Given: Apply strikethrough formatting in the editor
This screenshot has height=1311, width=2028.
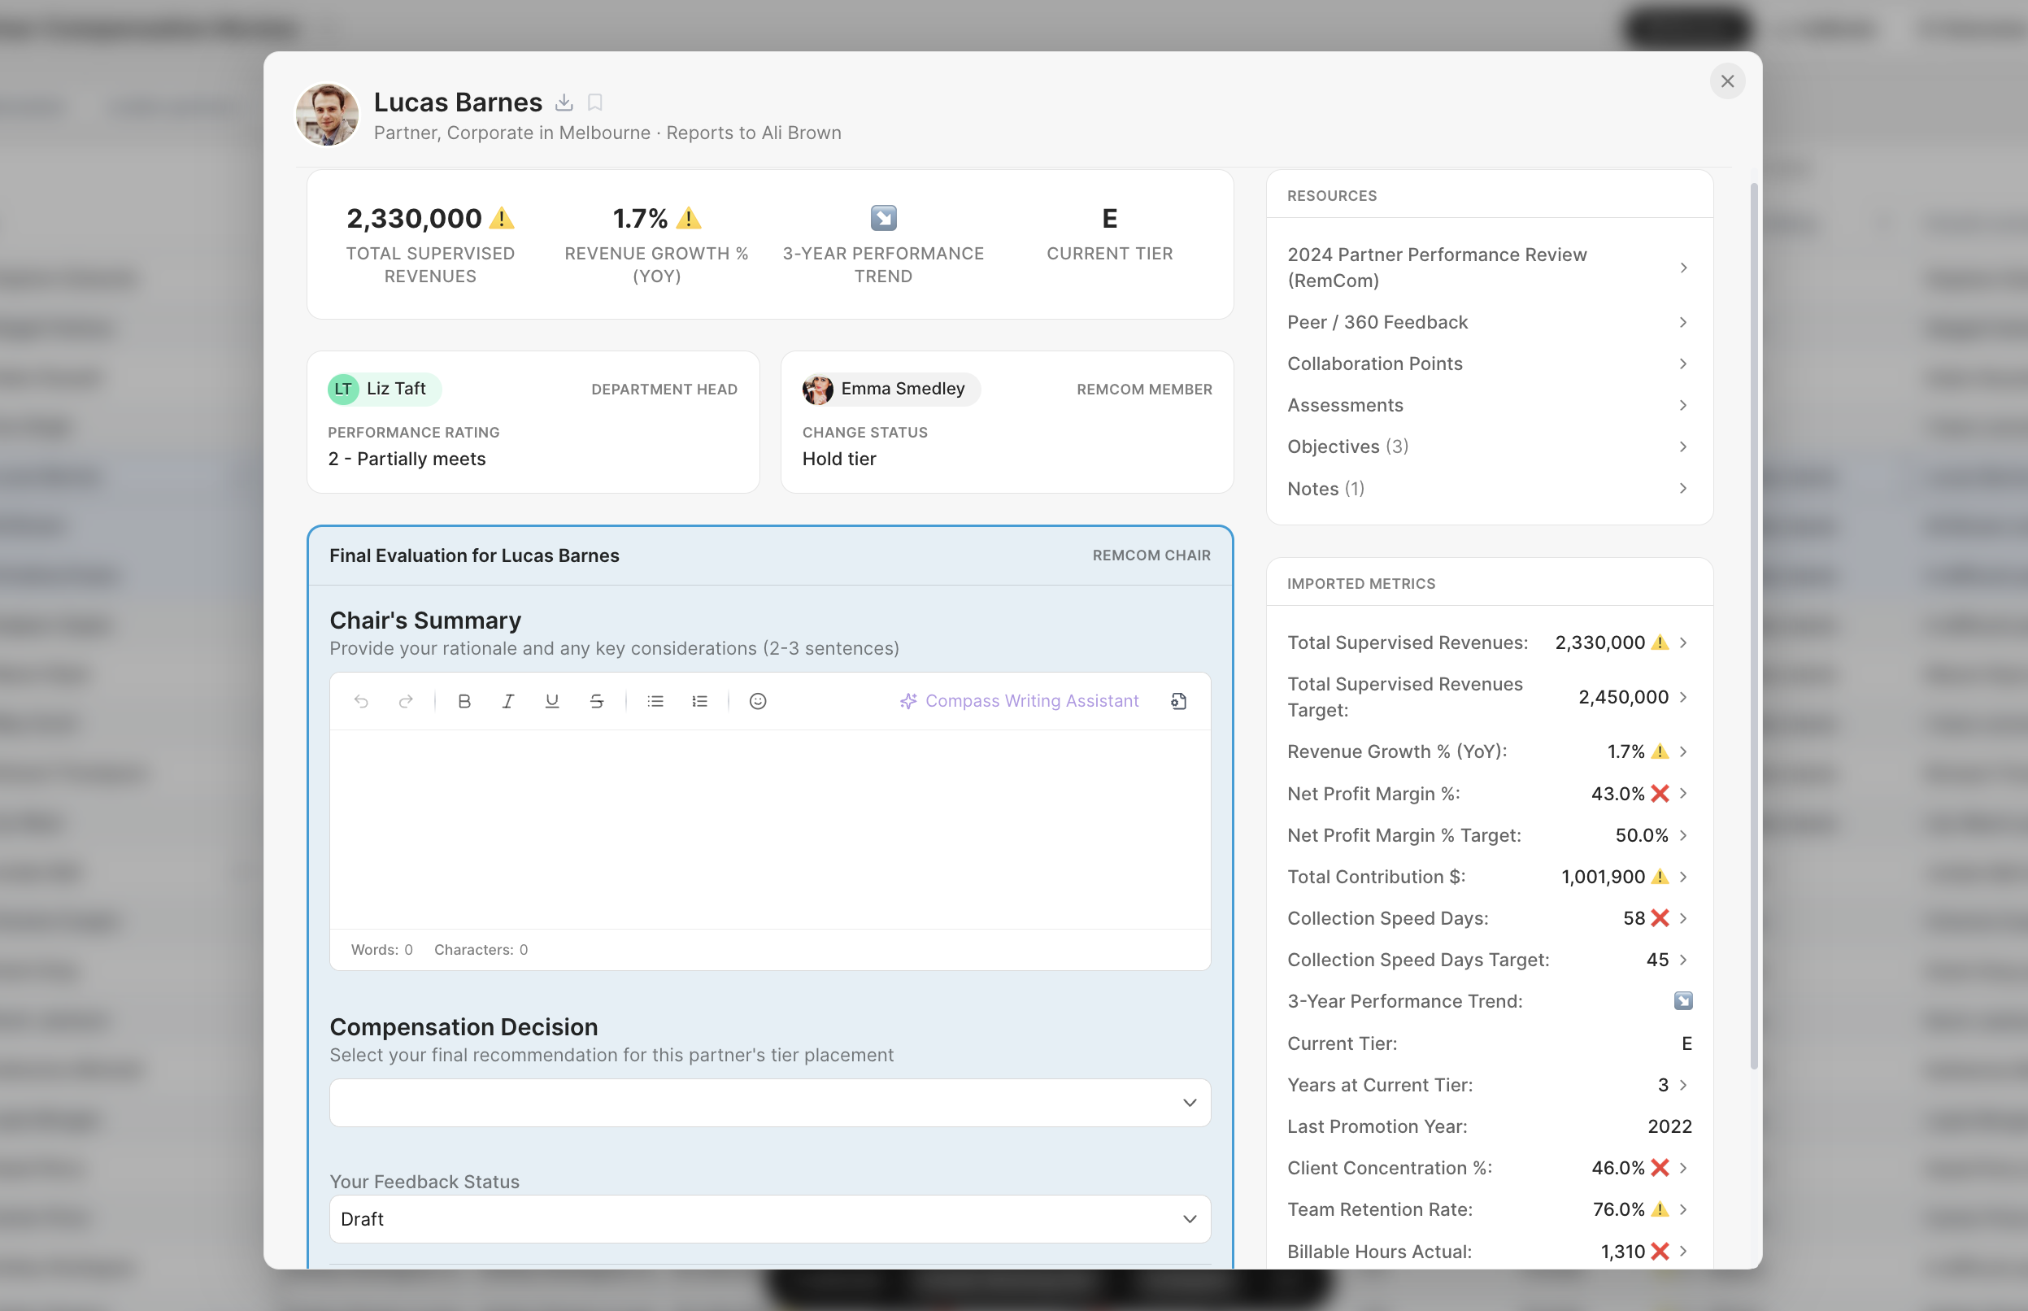Looking at the screenshot, I should point(597,700).
